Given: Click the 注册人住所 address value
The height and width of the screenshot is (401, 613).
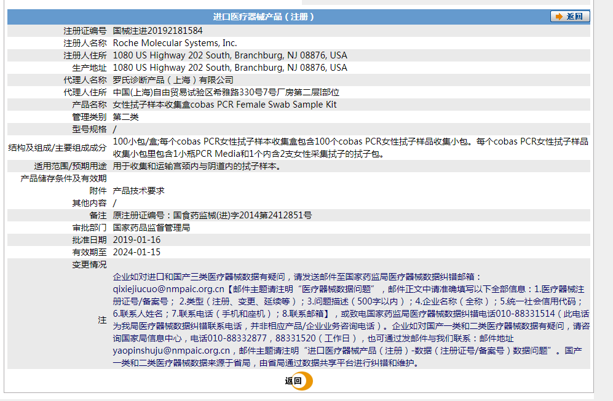Looking at the screenshot, I should pos(230,55).
